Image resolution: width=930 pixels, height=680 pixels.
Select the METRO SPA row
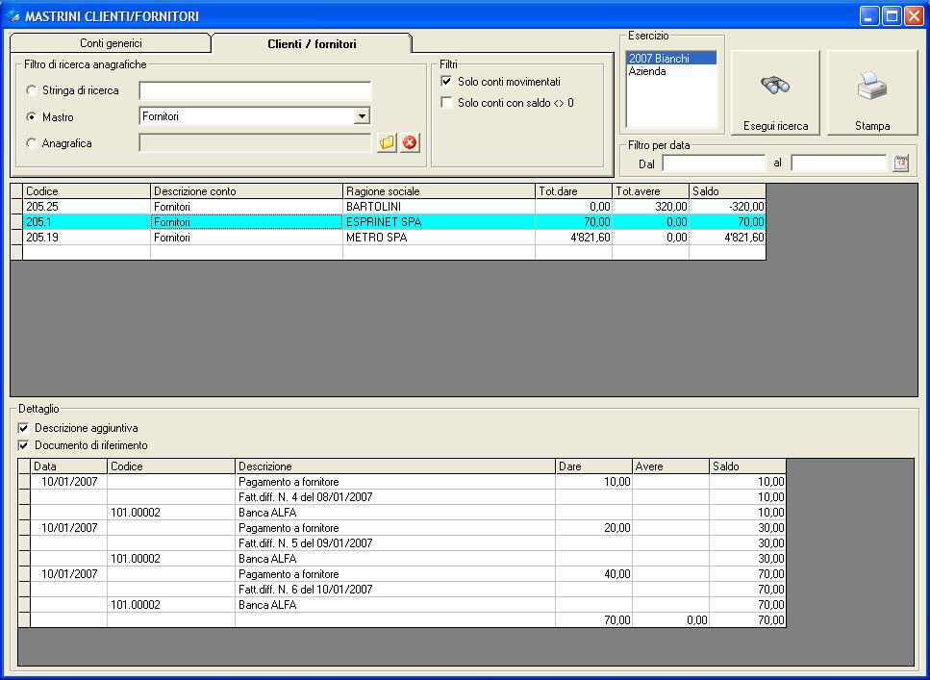click(388, 238)
